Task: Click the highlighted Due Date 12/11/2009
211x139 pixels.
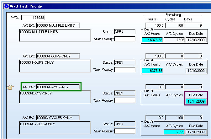Action: click(x=196, y=101)
